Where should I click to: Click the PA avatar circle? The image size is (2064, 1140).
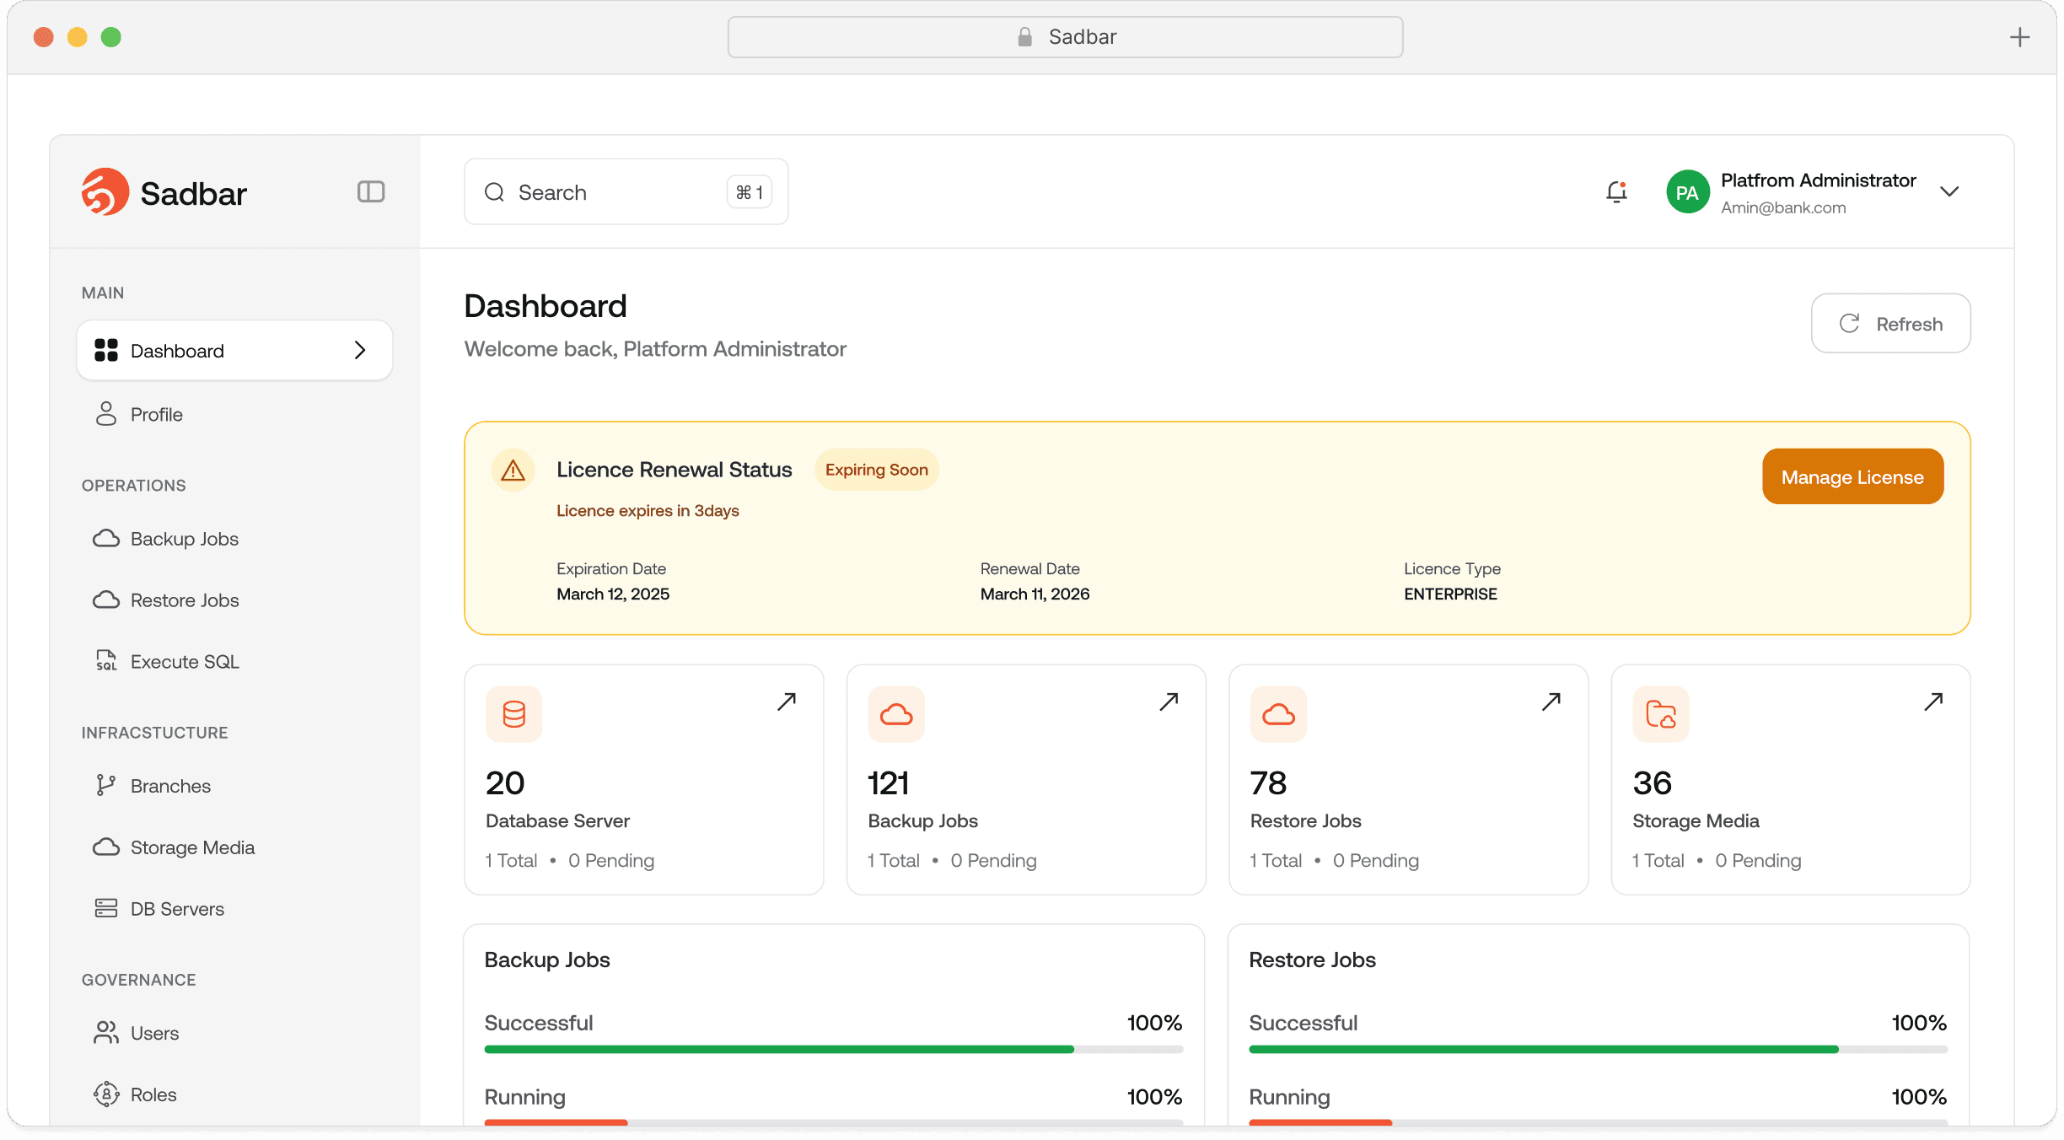pyautogui.click(x=1687, y=192)
